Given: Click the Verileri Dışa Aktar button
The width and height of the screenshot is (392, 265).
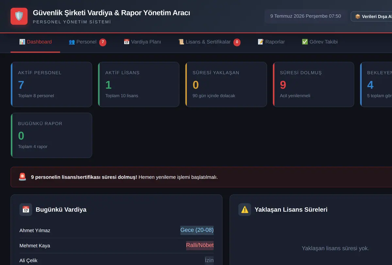Looking at the screenshot, I should pos(371,16).
